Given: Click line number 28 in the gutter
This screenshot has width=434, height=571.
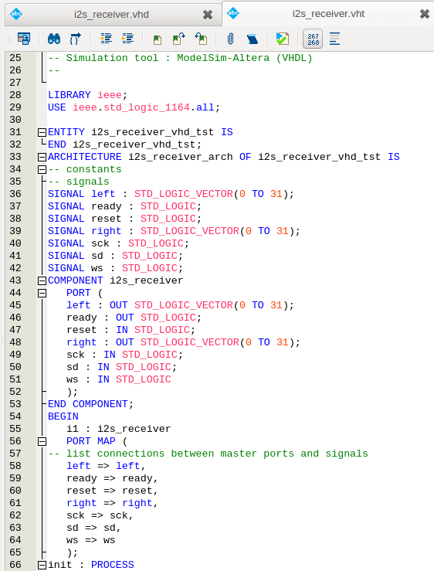Looking at the screenshot, I should click(x=15, y=95).
